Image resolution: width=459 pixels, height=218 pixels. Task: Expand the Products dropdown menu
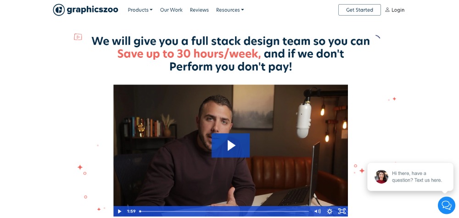tap(140, 10)
